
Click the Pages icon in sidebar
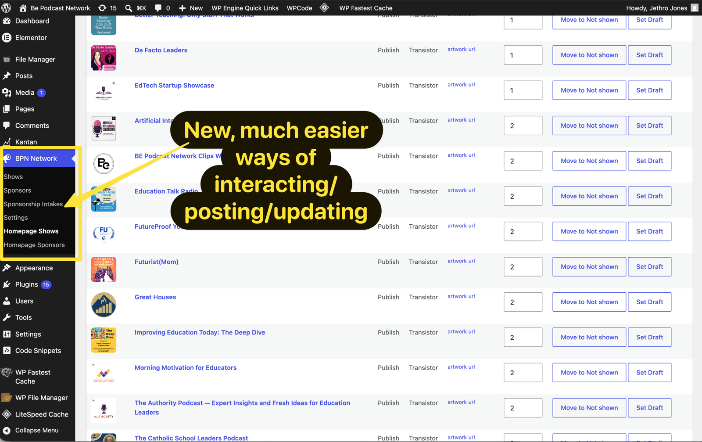(x=7, y=109)
